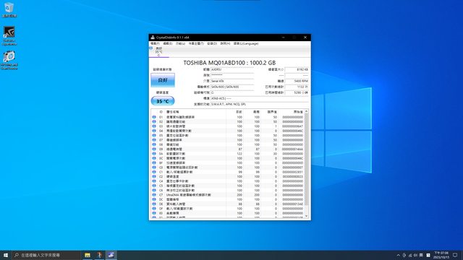Click the TOSHIBA MQ01ABD100 : 1000.2 GB title
463x260 pixels.
(229, 63)
